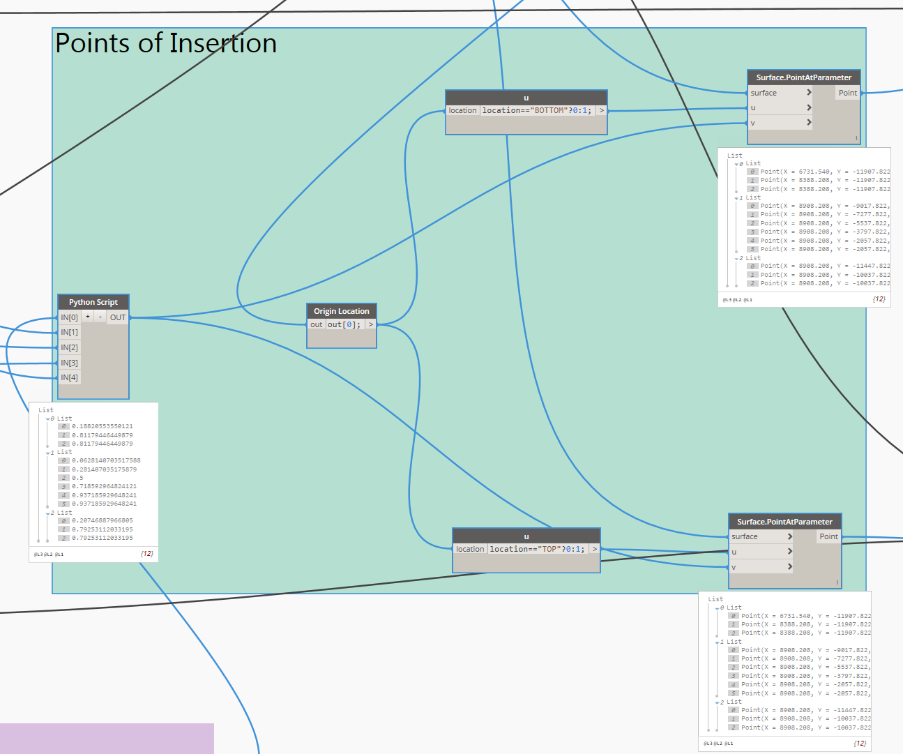Edit the out[0]; code in Origin Location
This screenshot has width=903, height=754.
(345, 324)
